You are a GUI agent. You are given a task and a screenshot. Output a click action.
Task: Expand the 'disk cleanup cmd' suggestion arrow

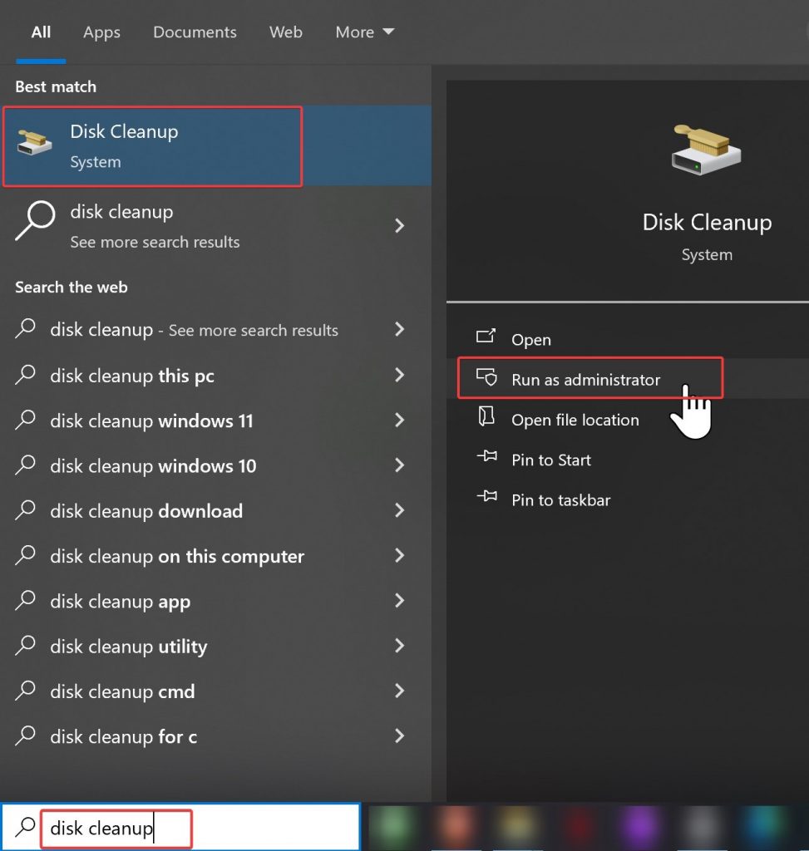[x=399, y=691]
